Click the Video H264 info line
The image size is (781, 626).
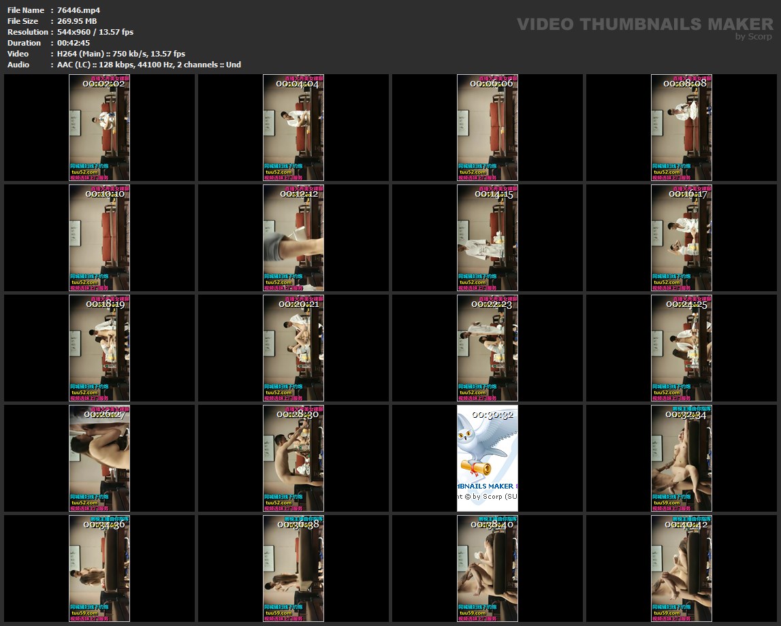[121, 54]
